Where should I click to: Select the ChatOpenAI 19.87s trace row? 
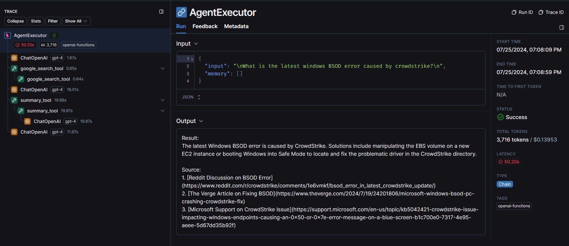pyautogui.click(x=85, y=121)
